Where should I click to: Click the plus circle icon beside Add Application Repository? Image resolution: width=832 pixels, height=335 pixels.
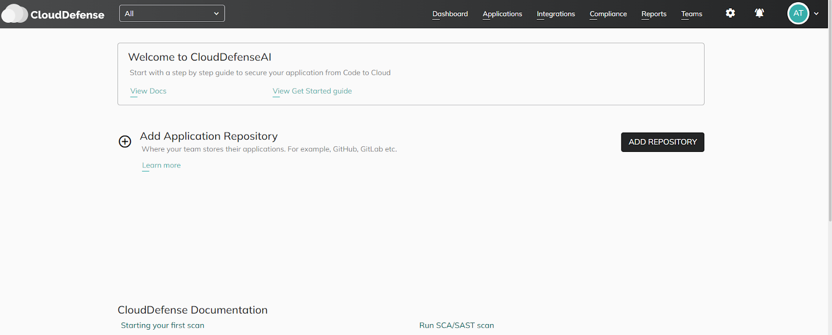tap(125, 141)
